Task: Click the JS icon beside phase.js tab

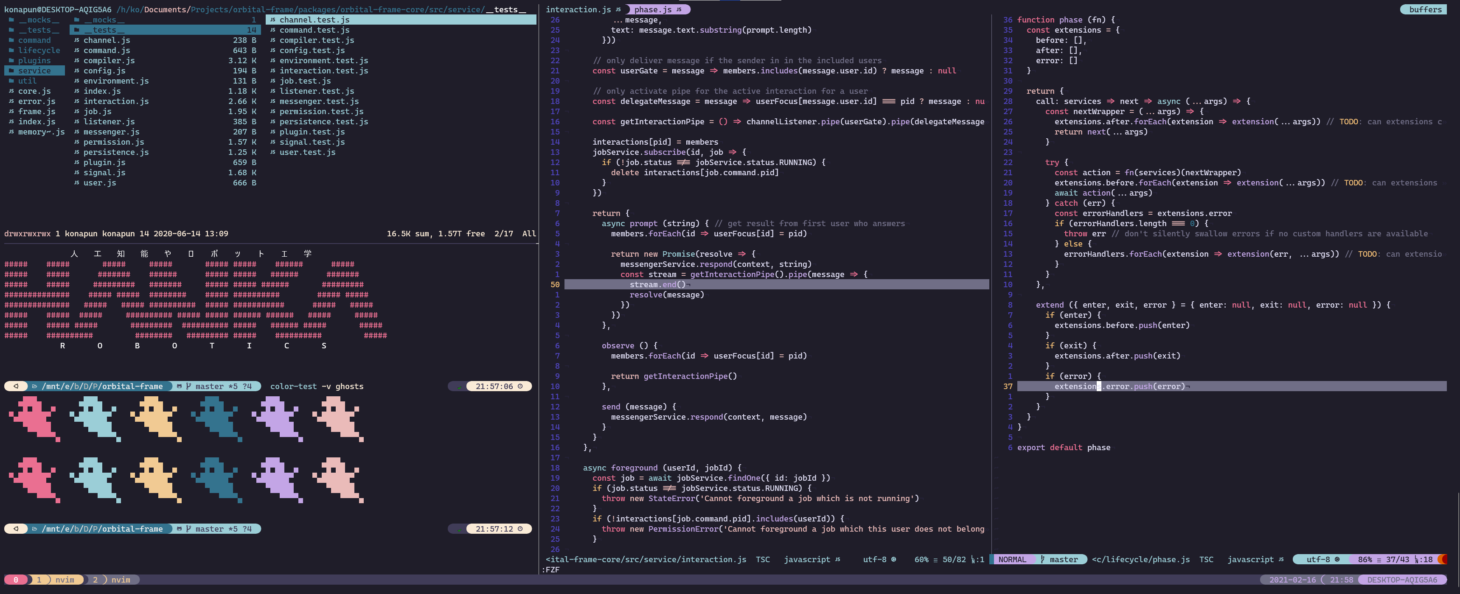Action: tap(678, 10)
